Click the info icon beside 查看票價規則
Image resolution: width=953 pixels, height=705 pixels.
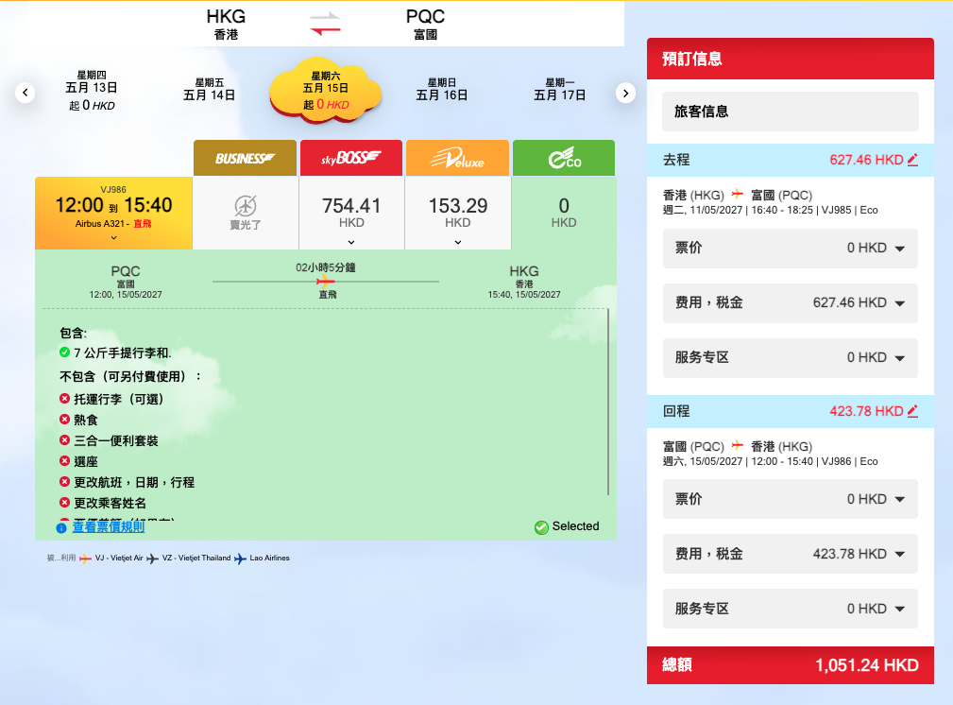click(x=61, y=528)
